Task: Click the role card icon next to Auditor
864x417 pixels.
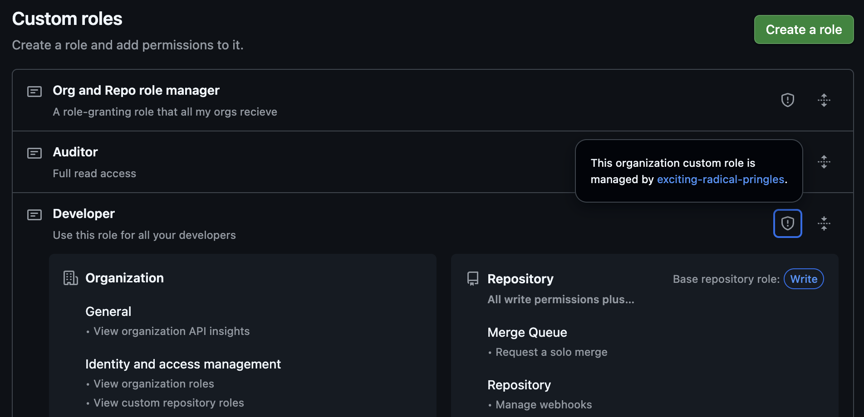Action: pos(34,153)
